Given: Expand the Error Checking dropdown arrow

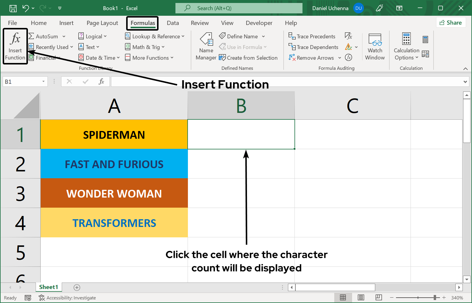Looking at the screenshot, I should [356, 47].
